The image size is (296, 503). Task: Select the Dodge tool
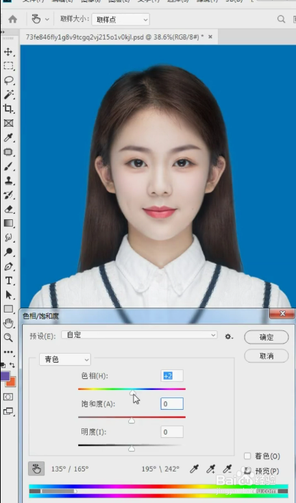(8, 252)
